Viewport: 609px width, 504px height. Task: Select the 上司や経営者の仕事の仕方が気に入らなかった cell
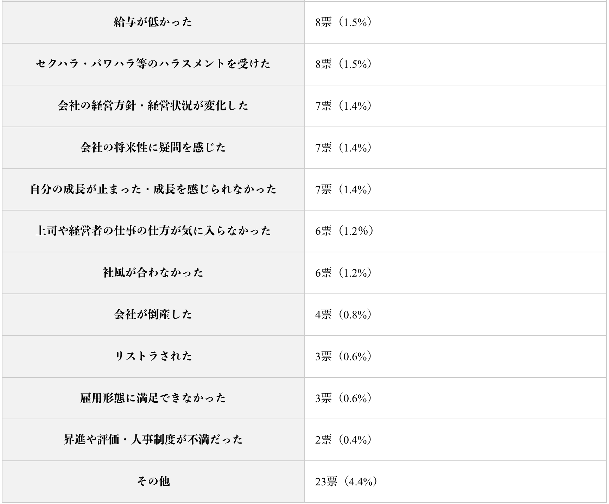pyautogui.click(x=153, y=231)
